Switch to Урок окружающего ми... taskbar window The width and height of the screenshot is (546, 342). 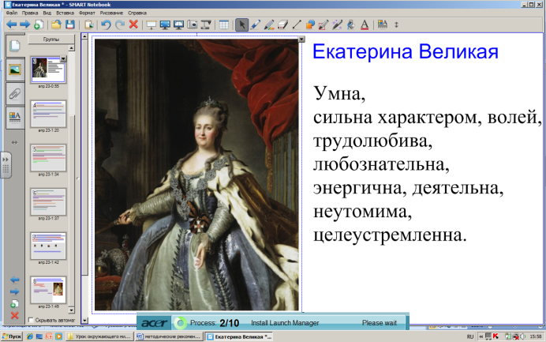pyautogui.click(x=99, y=336)
